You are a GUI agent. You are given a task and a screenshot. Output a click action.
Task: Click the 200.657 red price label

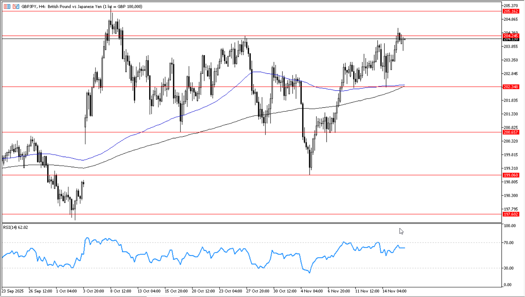tap(511, 132)
